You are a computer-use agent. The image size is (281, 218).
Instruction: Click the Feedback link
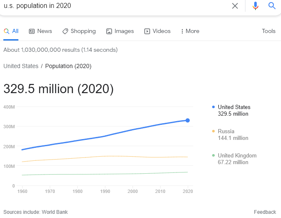pos(265,212)
